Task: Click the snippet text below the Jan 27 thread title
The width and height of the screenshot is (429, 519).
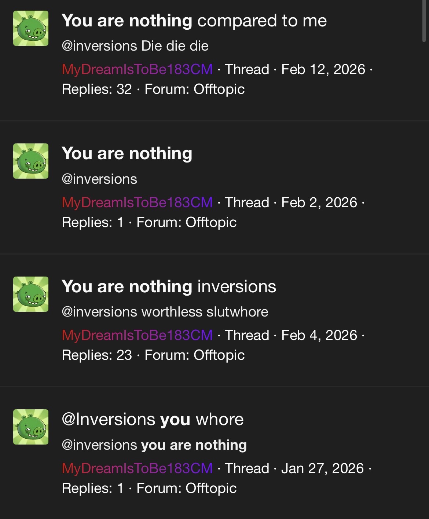Action: tap(154, 445)
